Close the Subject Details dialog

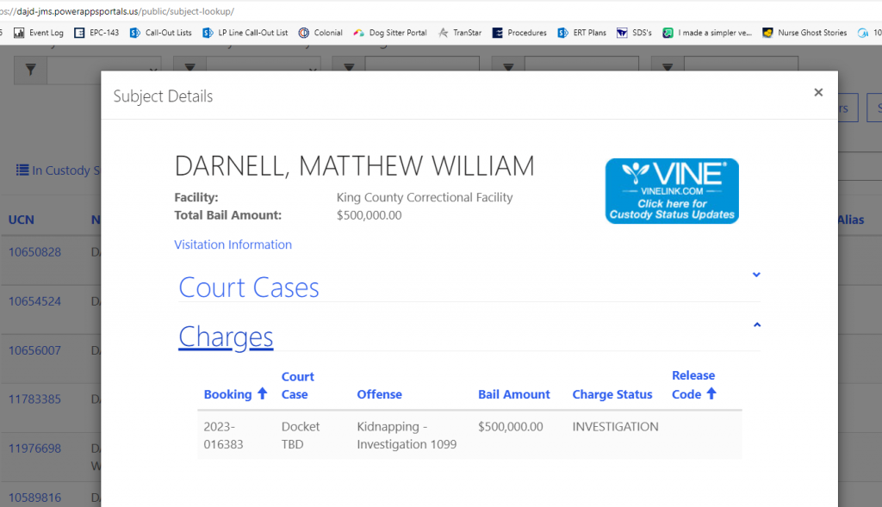pos(818,93)
